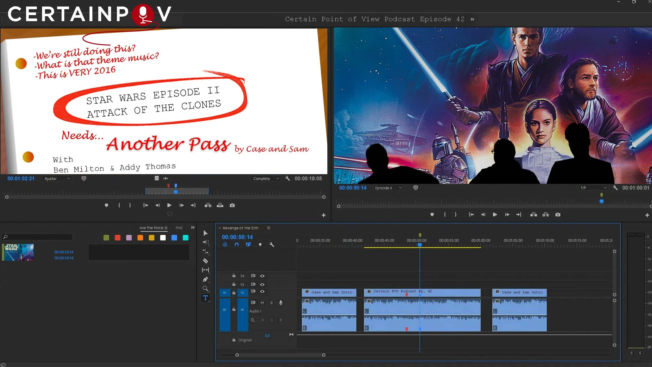
Task: Click the Source monitor blue playhead
Action: click(176, 192)
